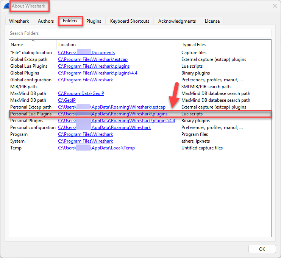Screen dimensions: 281x258
Task: Open the Global configuration folder link
Action: pos(86,80)
